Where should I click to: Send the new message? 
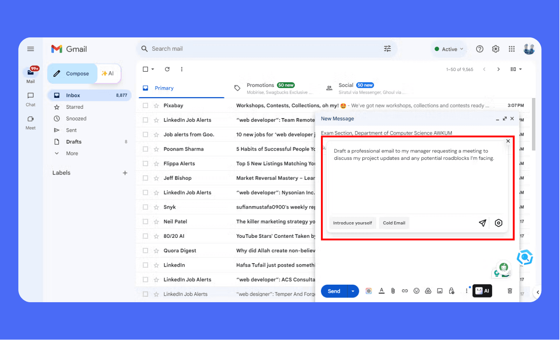pos(334,291)
